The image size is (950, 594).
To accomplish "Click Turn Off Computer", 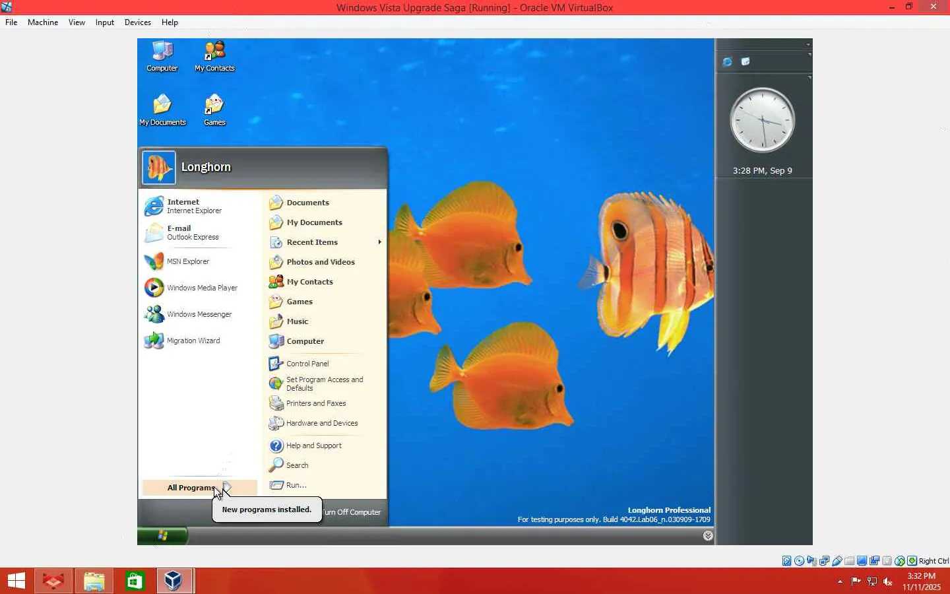I will (x=352, y=512).
